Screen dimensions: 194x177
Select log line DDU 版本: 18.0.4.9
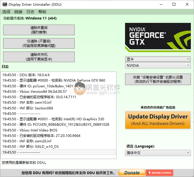click(x=58, y=75)
